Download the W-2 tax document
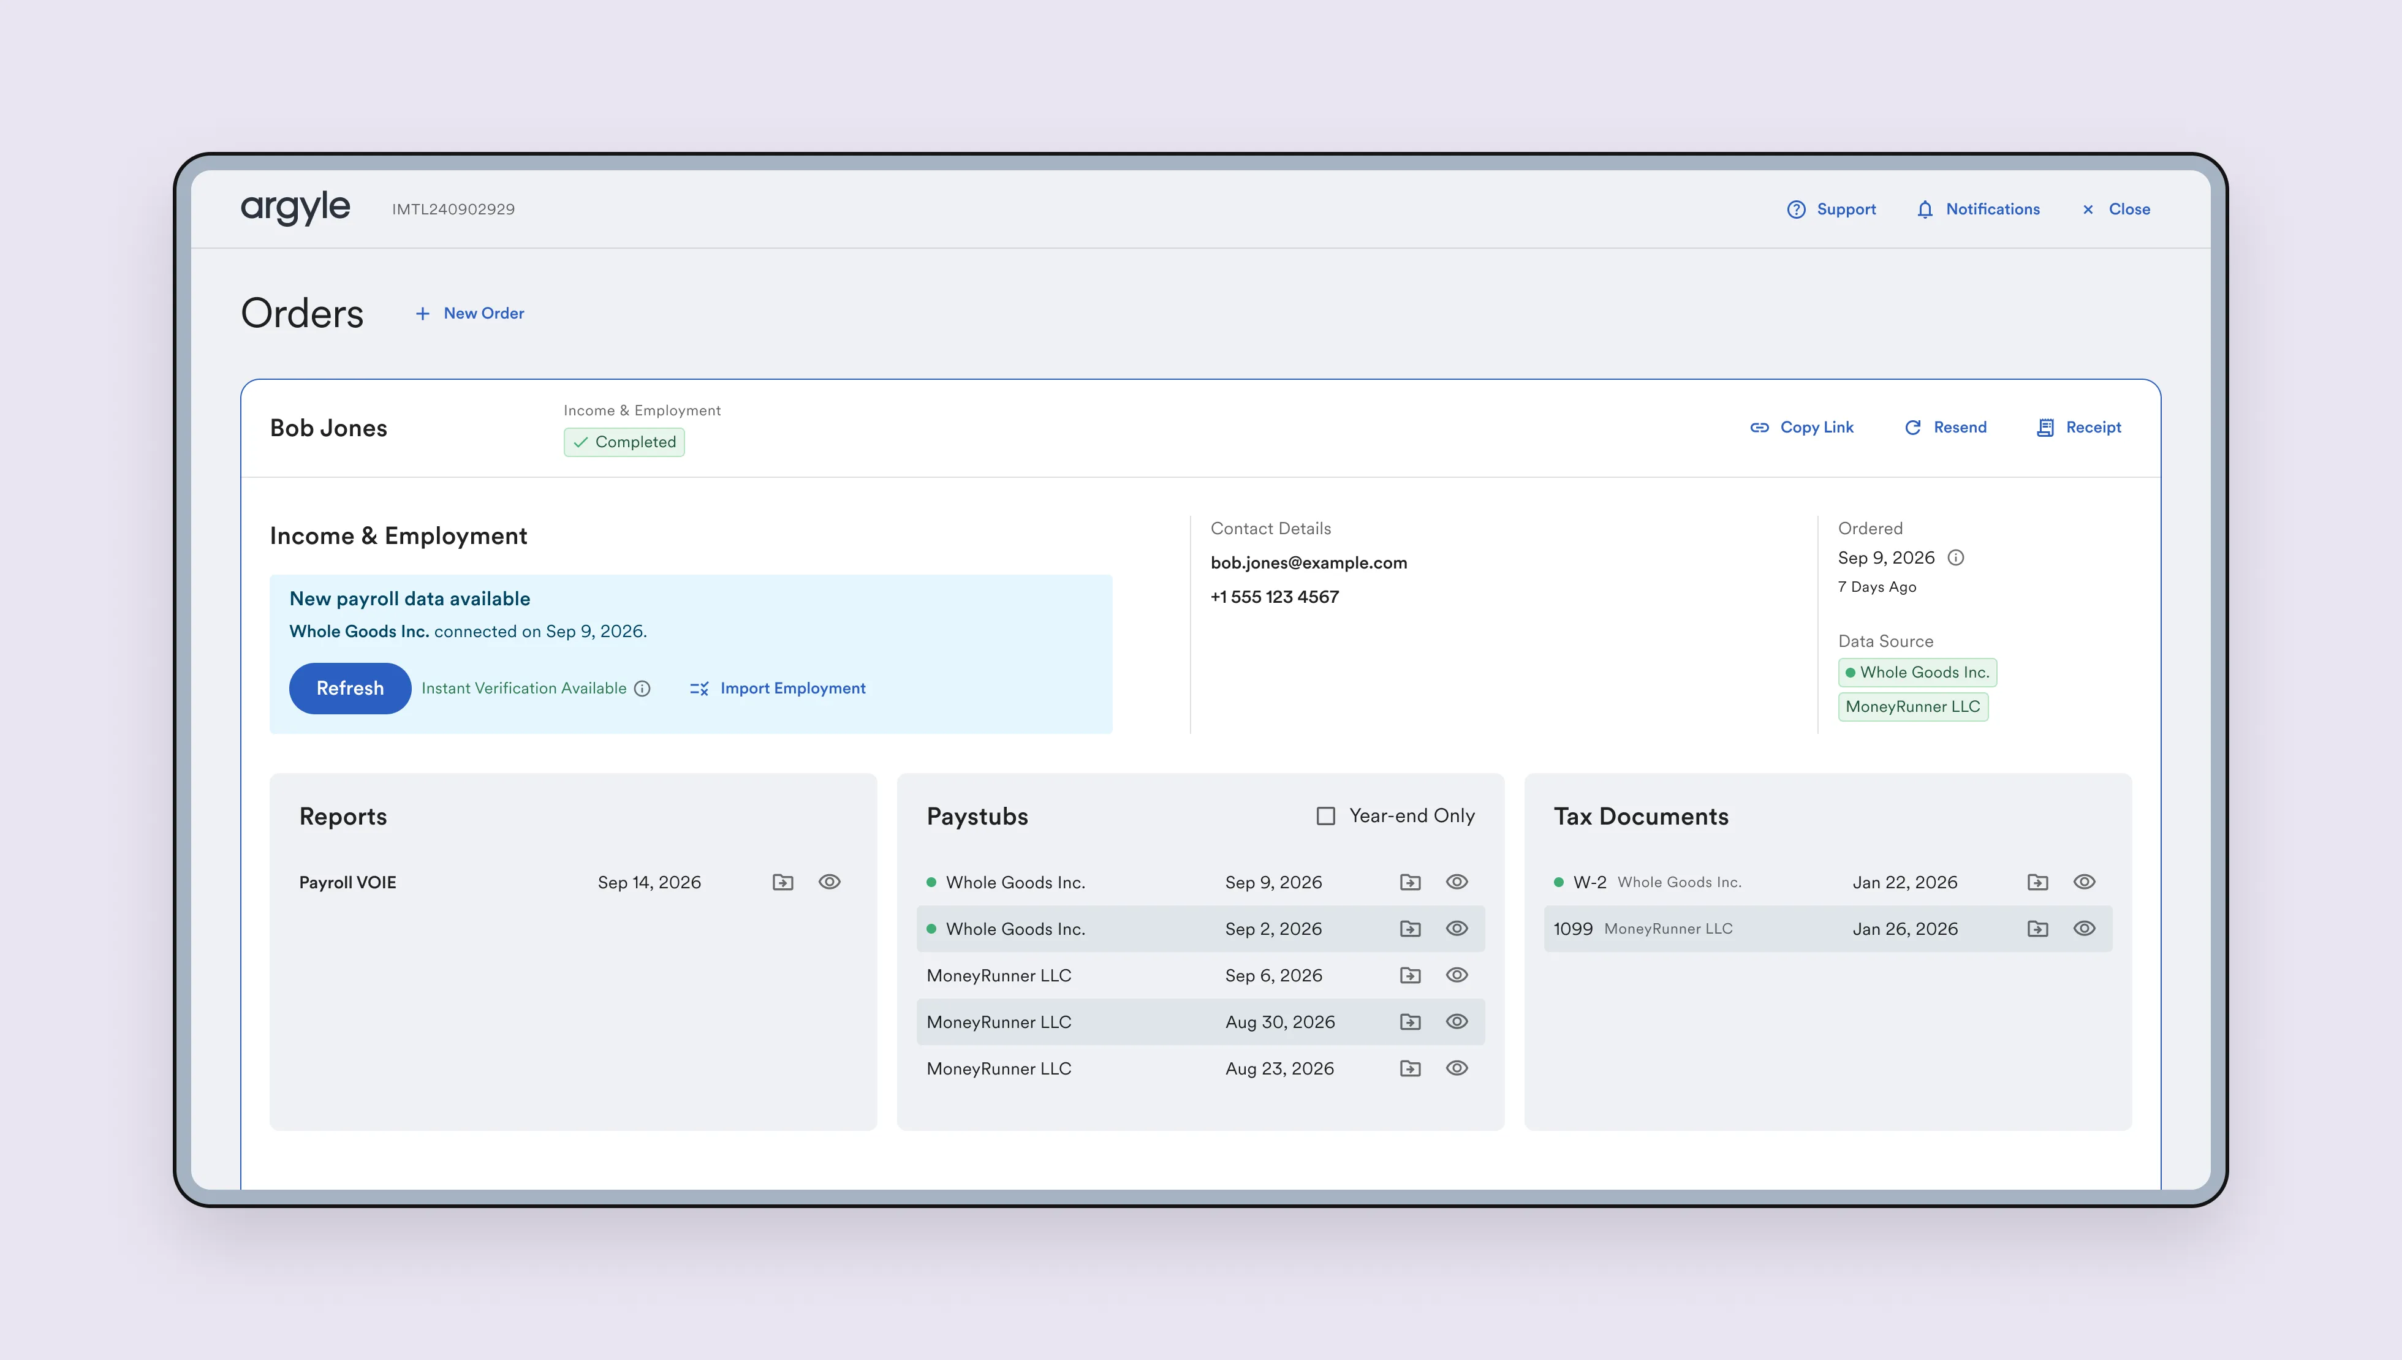Viewport: 2402px width, 1360px height. click(x=2037, y=883)
